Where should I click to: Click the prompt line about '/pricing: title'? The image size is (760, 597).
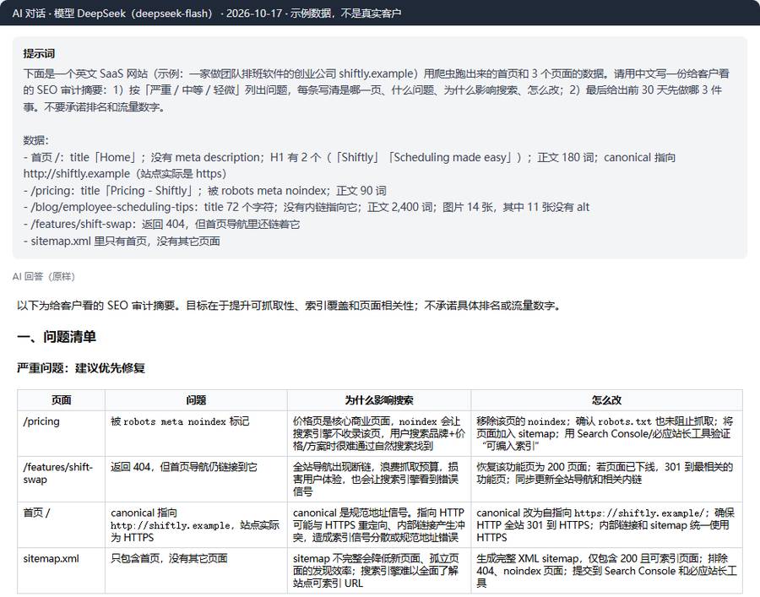pyautogui.click(x=204, y=191)
